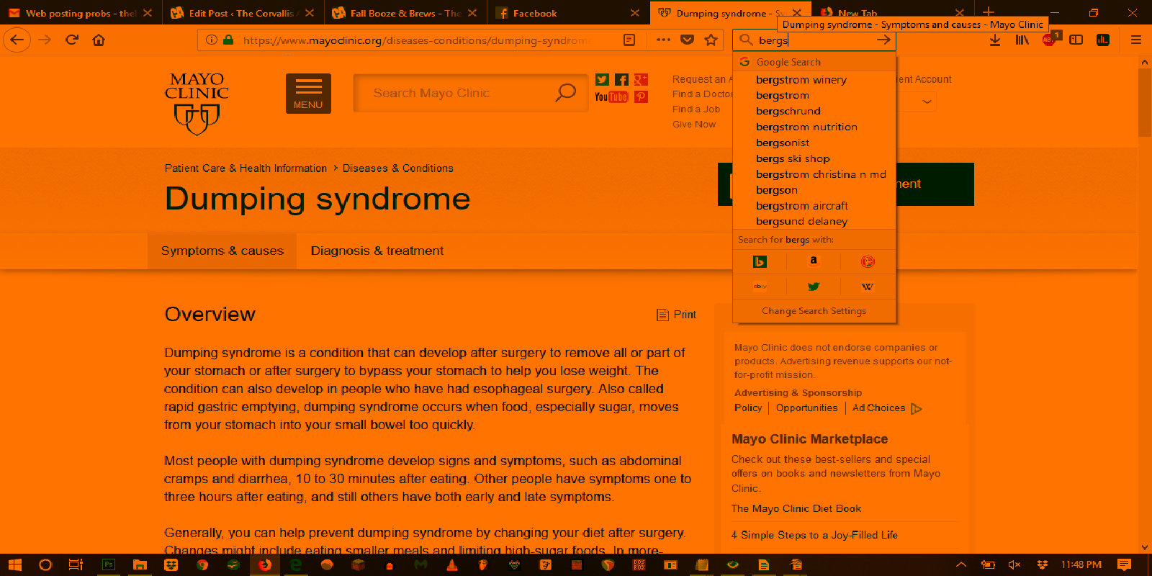Viewport: 1152px width, 576px height.
Task: Save page to Pocket
Action: 688,40
